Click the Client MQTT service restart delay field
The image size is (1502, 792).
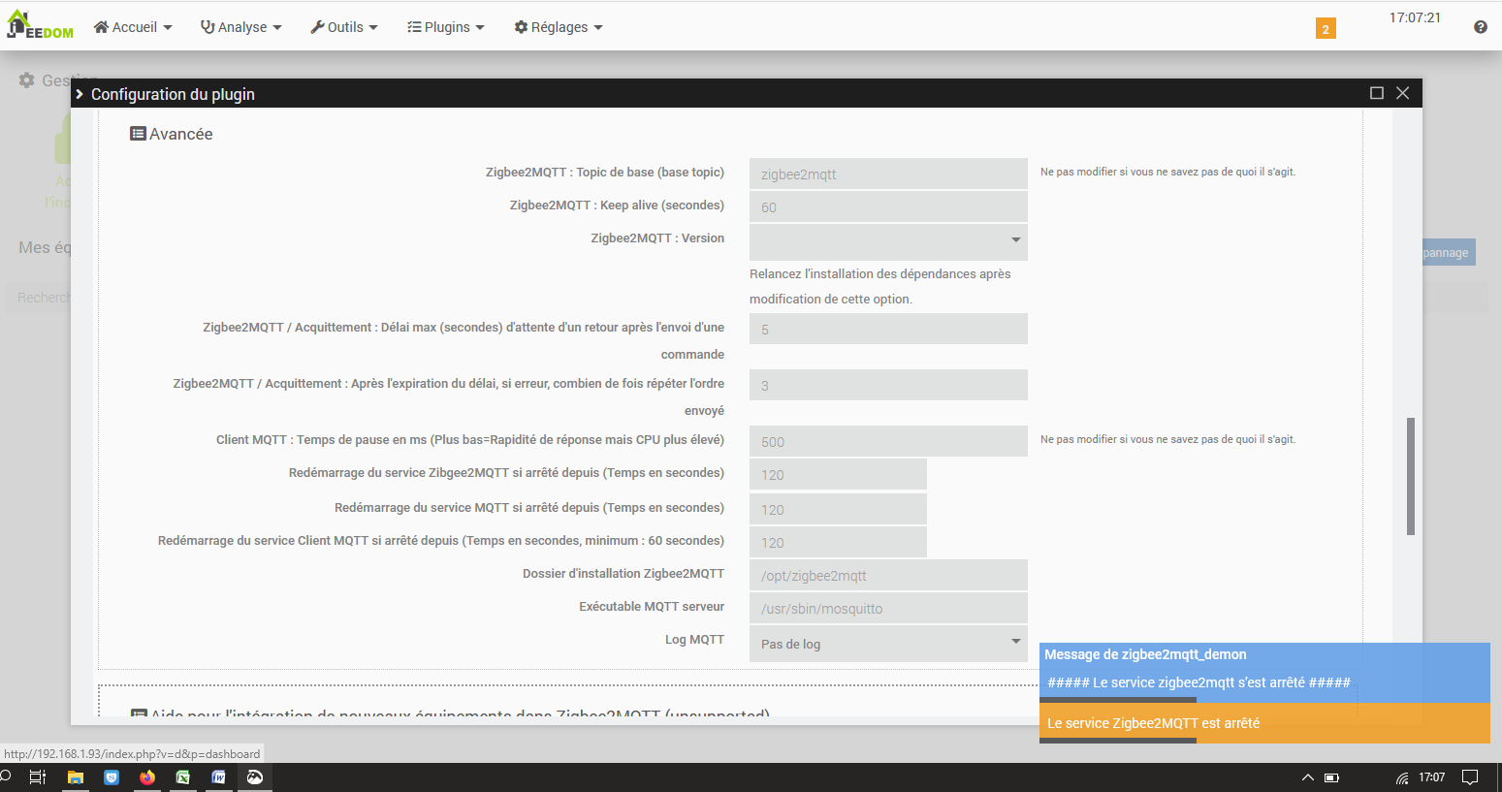point(838,542)
